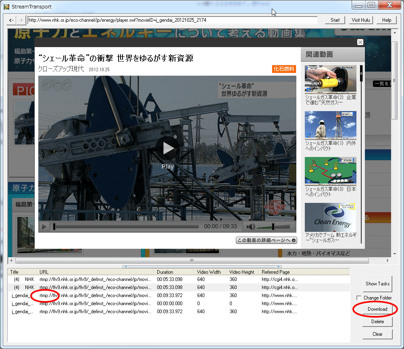Sort list by Referred Page column header
404x349 pixels.
click(x=279, y=272)
